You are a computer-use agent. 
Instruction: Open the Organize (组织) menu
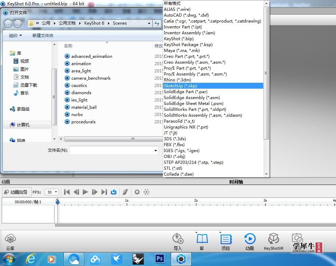click(15, 36)
